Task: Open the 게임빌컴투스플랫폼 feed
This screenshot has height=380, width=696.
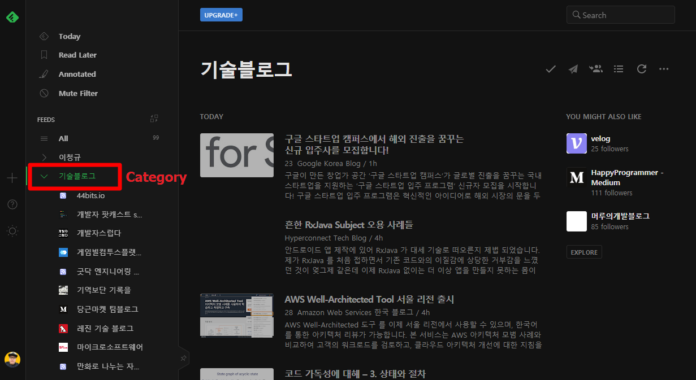Action: [x=109, y=252]
